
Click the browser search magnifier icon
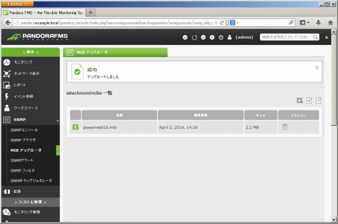click(291, 22)
